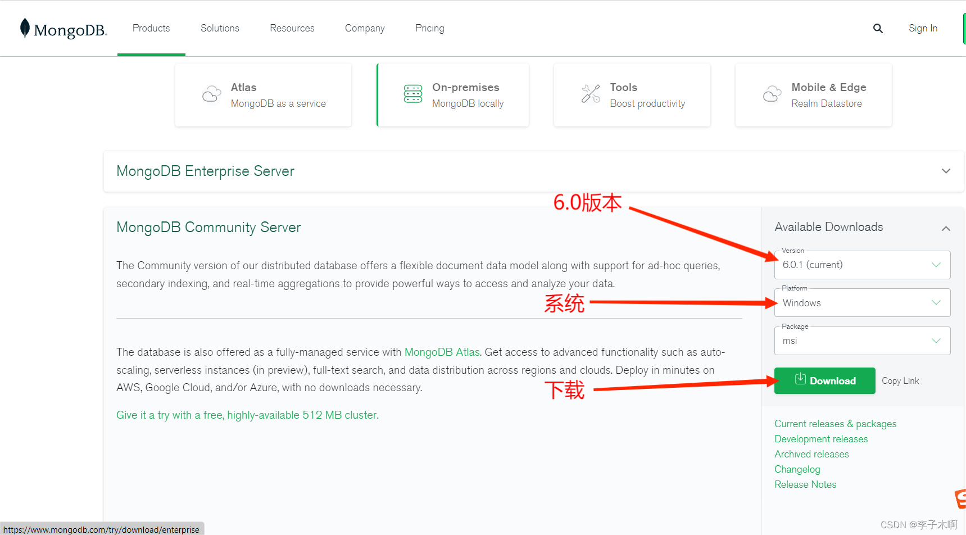This screenshot has width=966, height=535.
Task: Click the Atlas cloud icon
Action: point(211,94)
